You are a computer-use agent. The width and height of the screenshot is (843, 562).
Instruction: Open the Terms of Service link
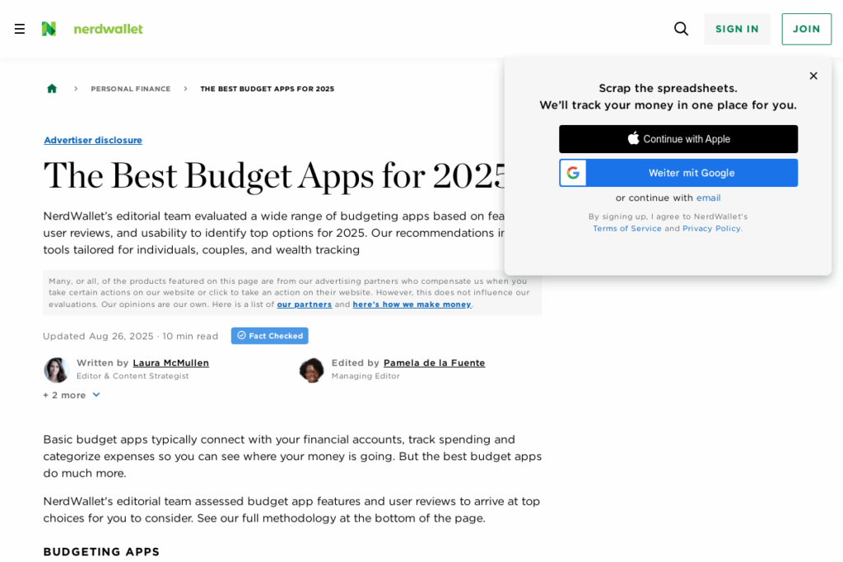626,229
